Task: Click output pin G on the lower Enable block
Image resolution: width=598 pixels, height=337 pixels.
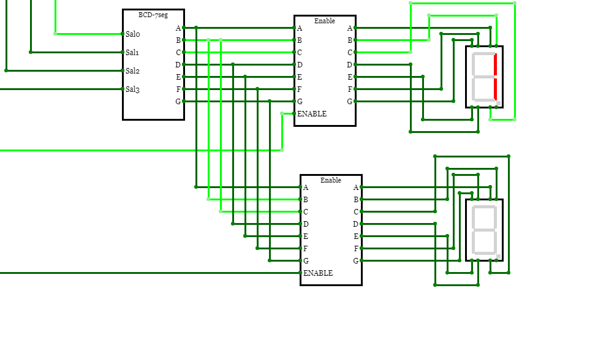Action: pos(361,260)
